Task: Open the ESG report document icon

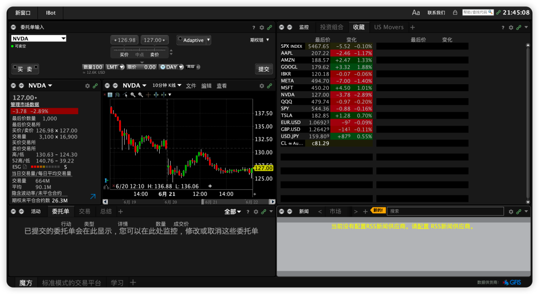Action: (x=25, y=167)
